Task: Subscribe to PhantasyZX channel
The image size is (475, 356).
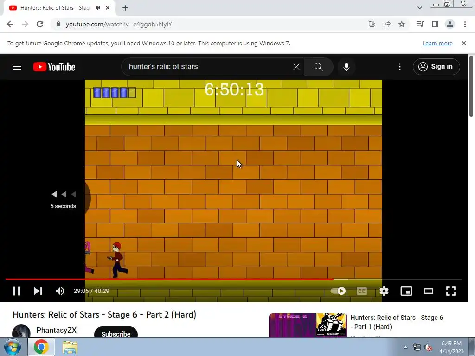Action: [116, 334]
